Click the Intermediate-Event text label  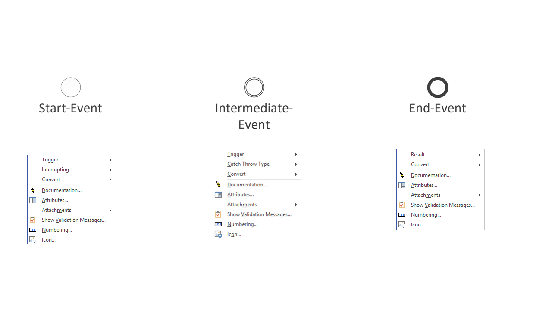click(254, 116)
